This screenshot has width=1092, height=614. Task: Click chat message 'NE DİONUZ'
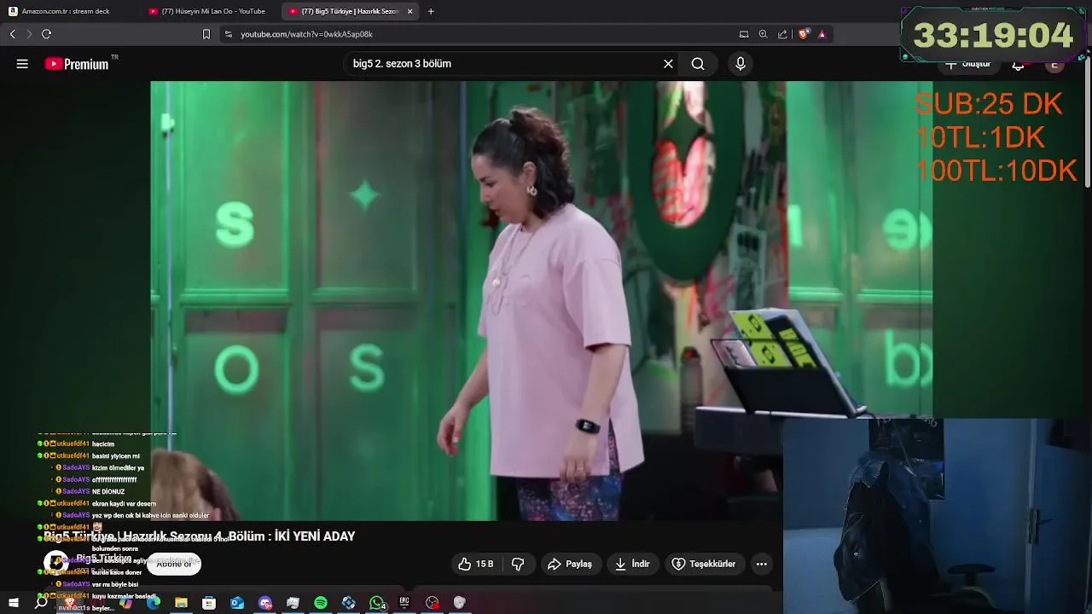pos(108,492)
